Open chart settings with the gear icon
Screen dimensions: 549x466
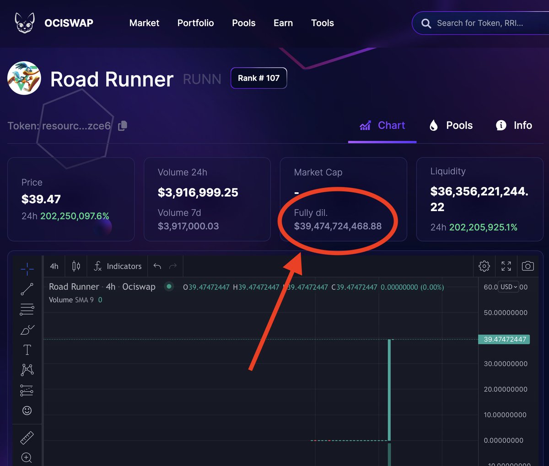pyautogui.click(x=484, y=266)
